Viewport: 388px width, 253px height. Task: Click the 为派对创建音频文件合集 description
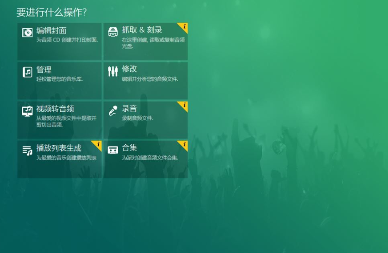(x=150, y=158)
